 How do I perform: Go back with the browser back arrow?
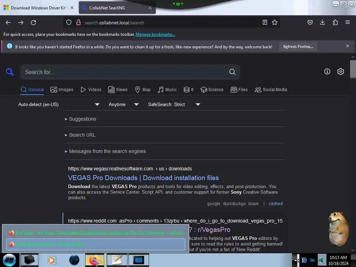tap(8, 23)
